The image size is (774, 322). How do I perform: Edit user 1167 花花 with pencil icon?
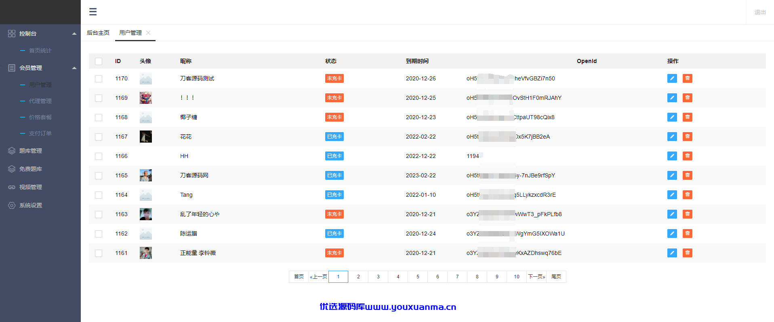[x=672, y=137]
